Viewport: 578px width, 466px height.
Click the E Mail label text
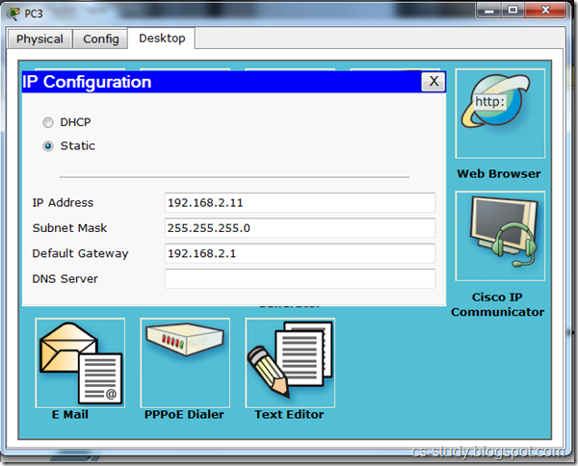click(x=70, y=414)
